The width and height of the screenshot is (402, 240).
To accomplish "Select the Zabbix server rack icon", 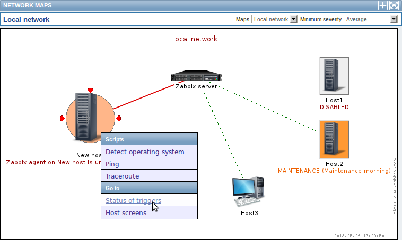I will [196, 76].
